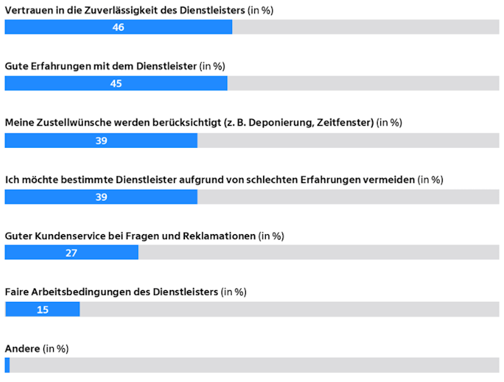Click the number 27 in the Kundenservice bar
The image size is (504, 382).
pos(71,253)
